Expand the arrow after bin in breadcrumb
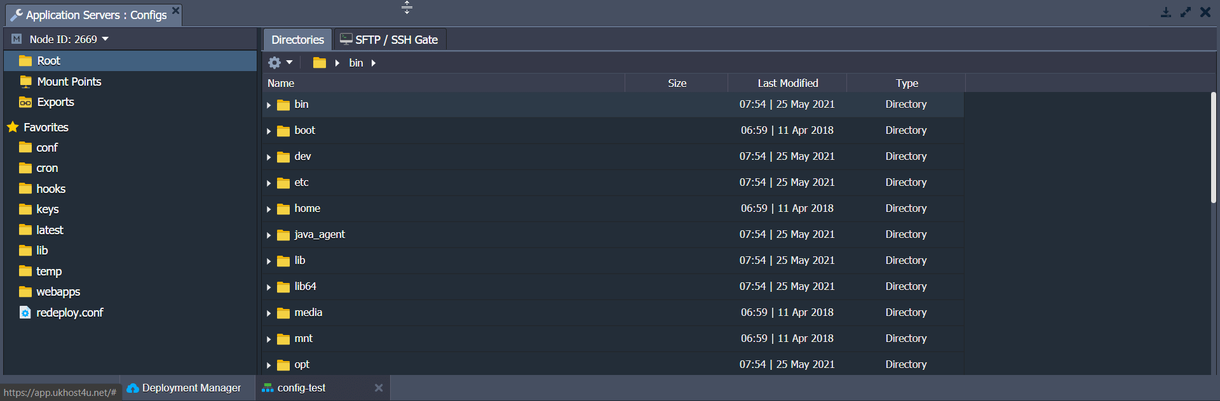 (x=374, y=63)
